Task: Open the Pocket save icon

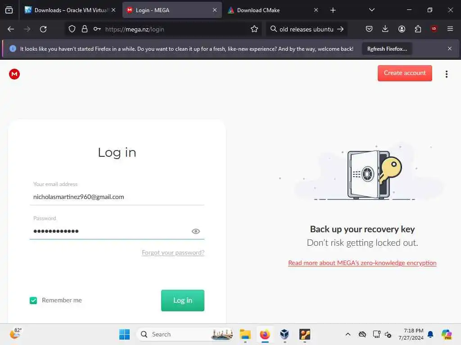Action: click(369, 29)
